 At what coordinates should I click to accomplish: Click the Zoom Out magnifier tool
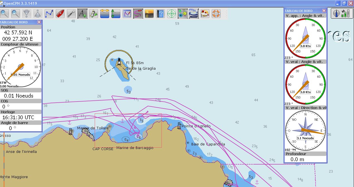pos(16,13)
